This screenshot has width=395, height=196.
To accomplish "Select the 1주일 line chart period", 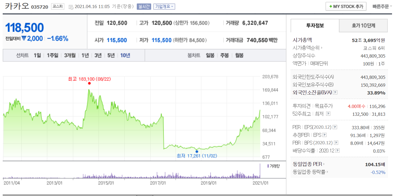I will coord(52,55).
